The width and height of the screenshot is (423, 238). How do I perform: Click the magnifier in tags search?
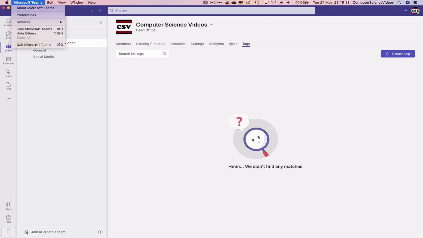tap(165, 54)
